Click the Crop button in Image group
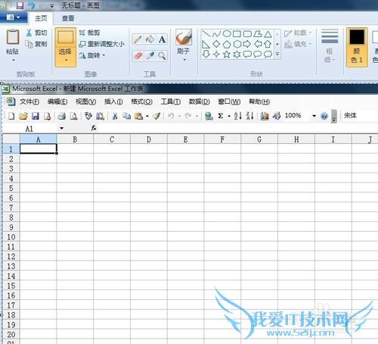Viewport: 378px width, 344px height. (89, 33)
